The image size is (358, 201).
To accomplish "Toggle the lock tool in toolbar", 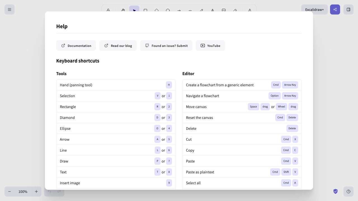I will (108, 10).
